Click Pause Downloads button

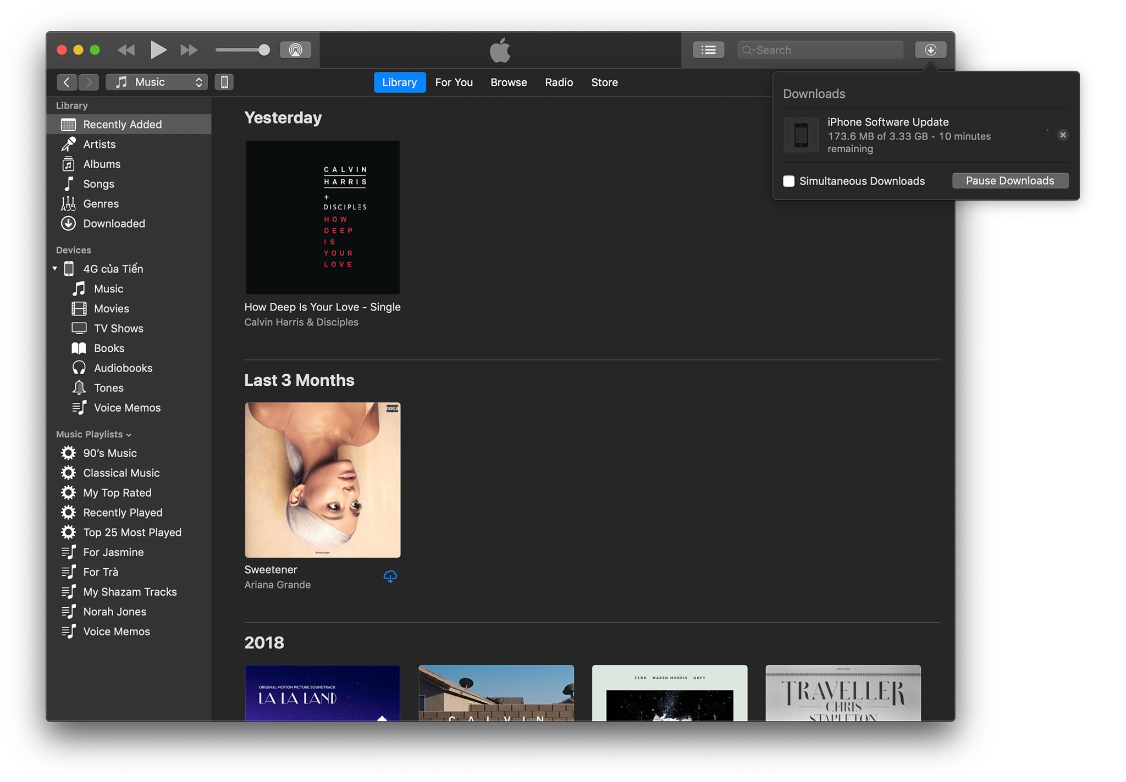[x=1010, y=181]
